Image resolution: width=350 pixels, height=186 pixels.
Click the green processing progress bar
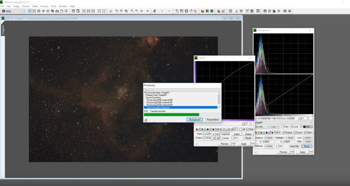tap(172, 115)
